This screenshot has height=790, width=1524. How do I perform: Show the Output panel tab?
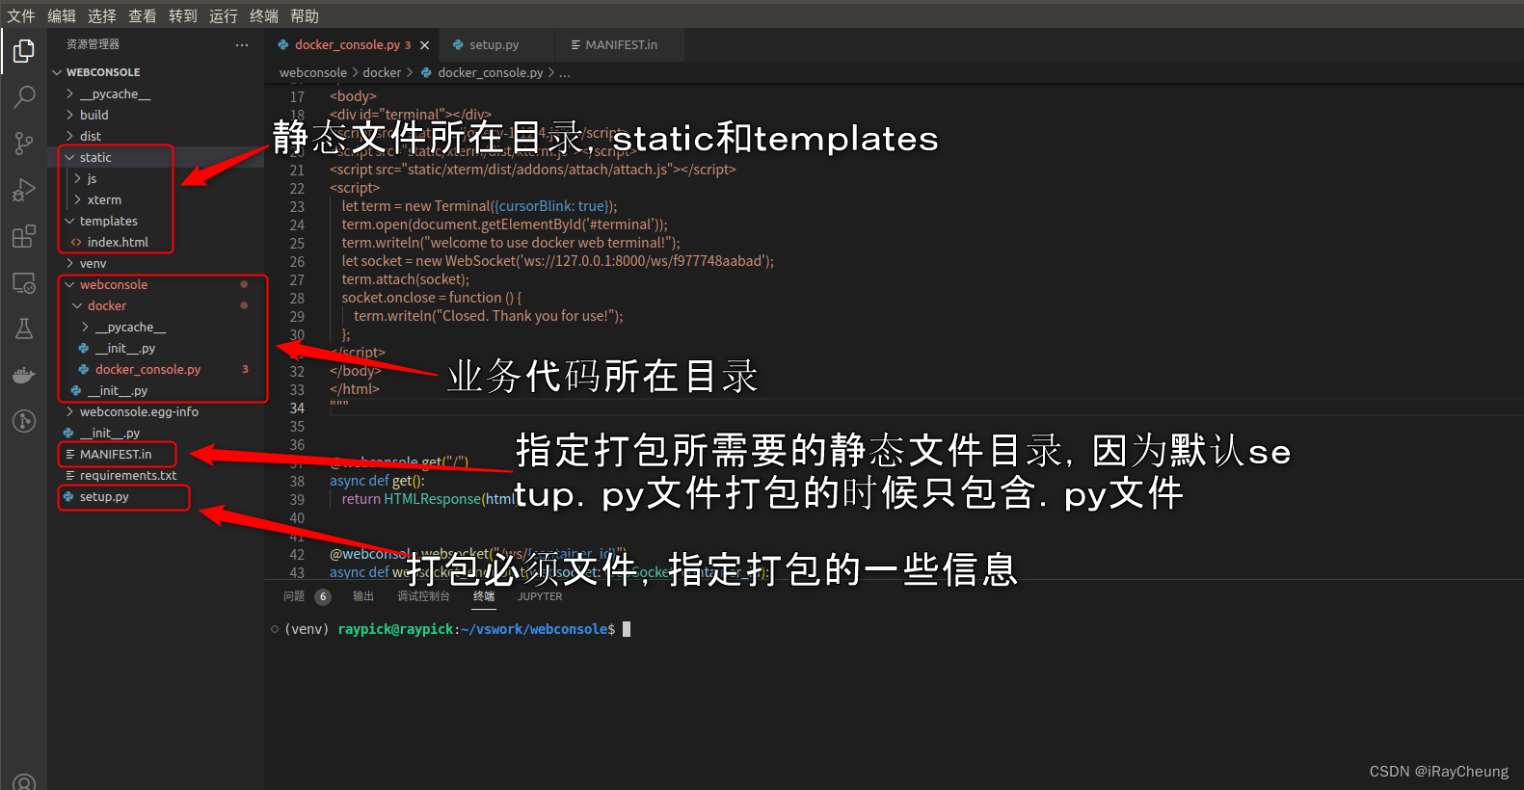(363, 596)
